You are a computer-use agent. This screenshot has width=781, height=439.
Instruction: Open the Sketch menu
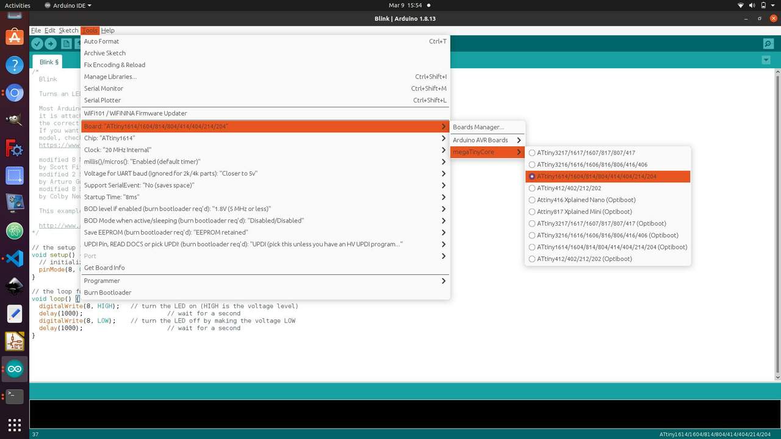click(x=68, y=30)
